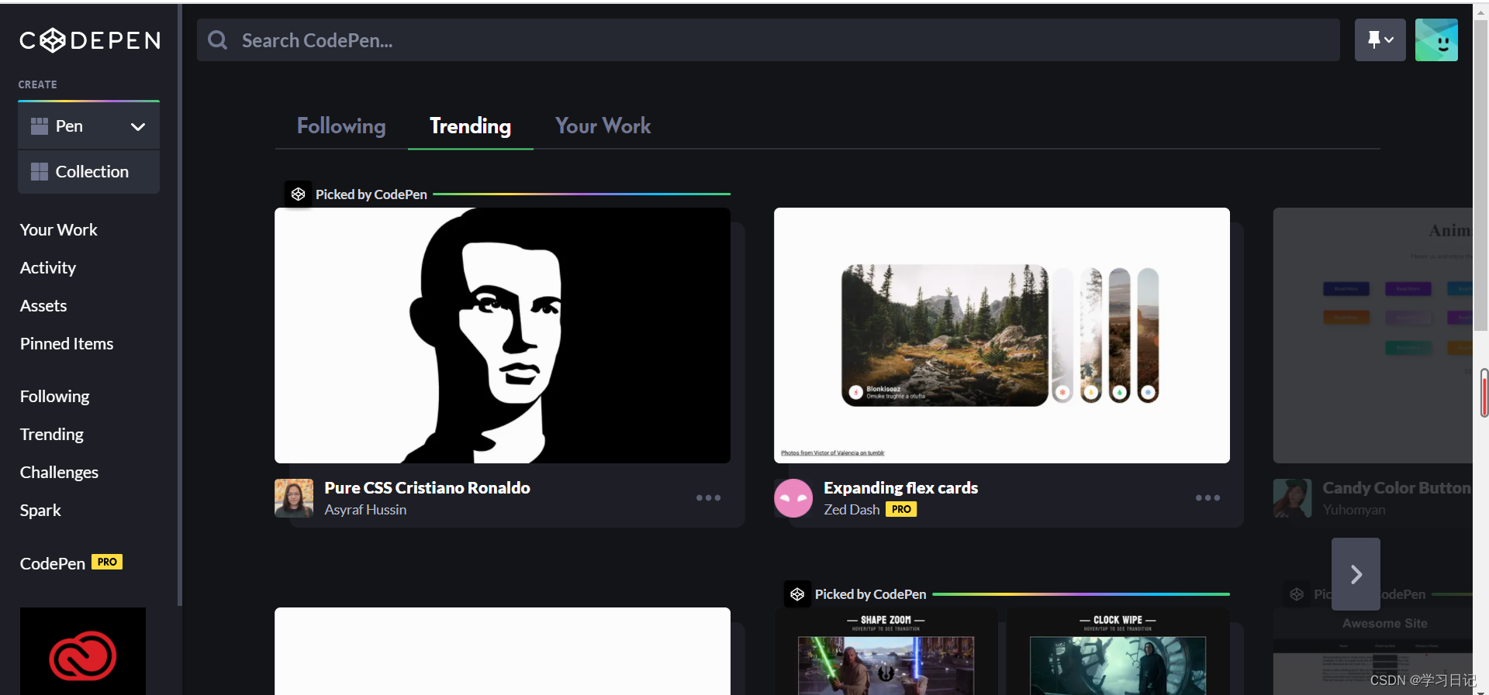Screen dimensions: 1489x695
Task: Open the Shape Zoom pen preview
Action: point(886,652)
